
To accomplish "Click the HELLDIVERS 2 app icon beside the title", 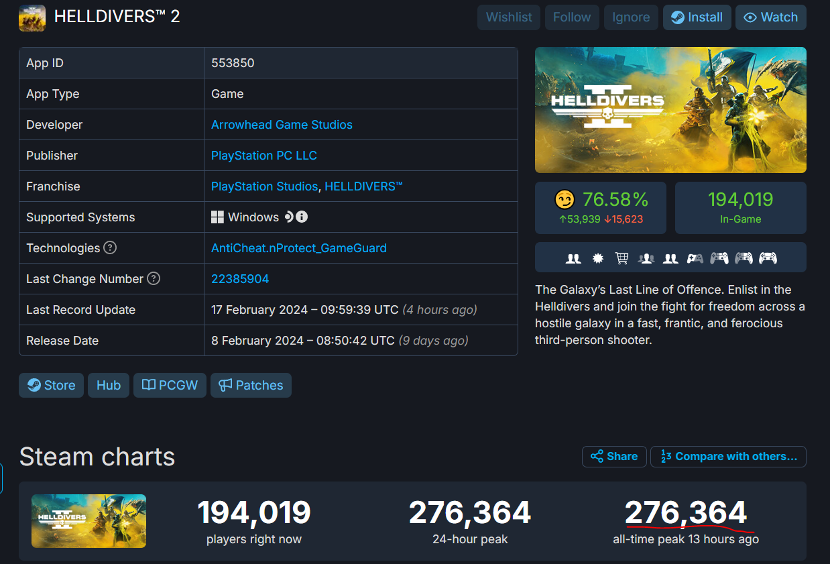I will pos(32,18).
